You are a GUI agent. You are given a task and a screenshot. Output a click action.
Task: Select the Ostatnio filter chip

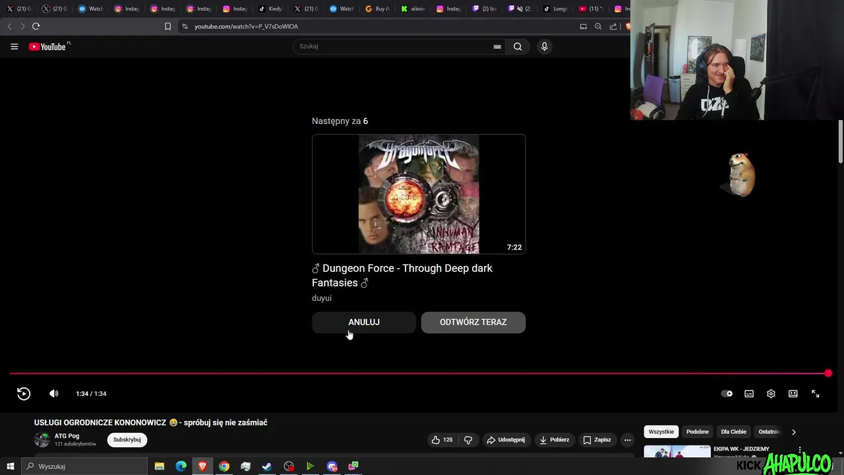tap(769, 431)
